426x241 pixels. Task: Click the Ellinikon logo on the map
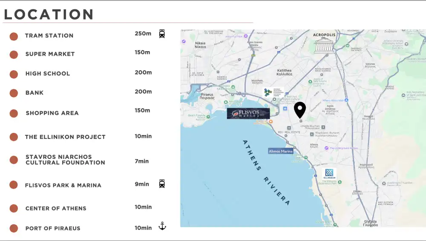coord(330,174)
